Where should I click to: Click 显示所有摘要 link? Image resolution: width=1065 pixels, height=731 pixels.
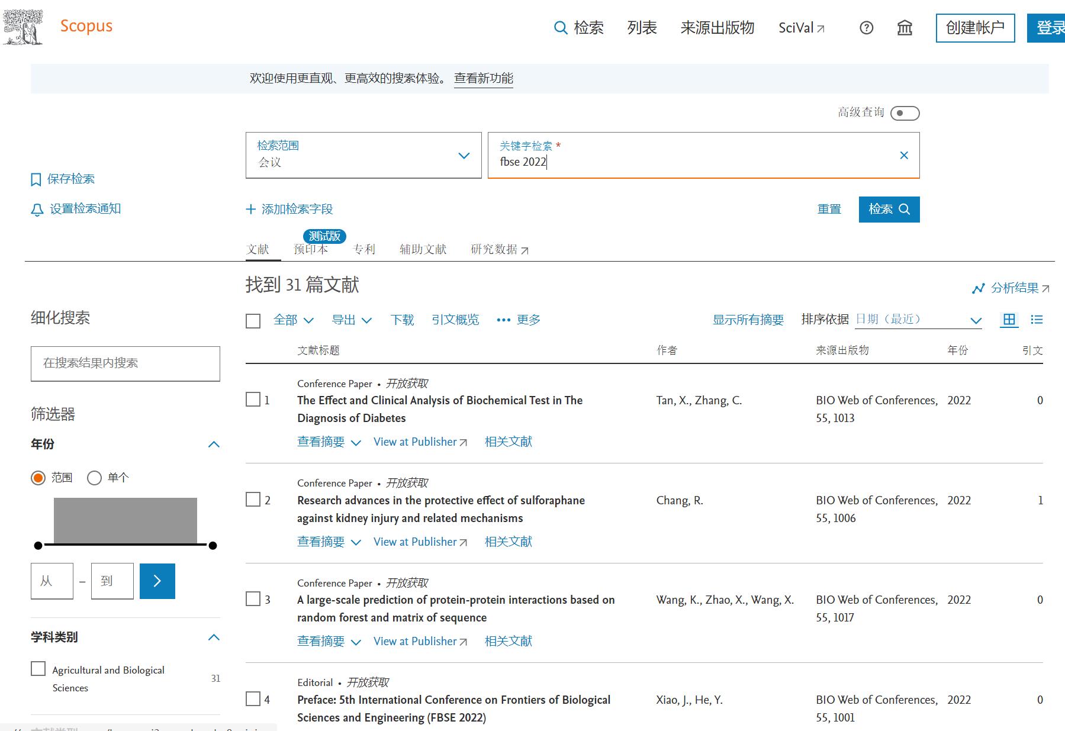pyautogui.click(x=748, y=320)
